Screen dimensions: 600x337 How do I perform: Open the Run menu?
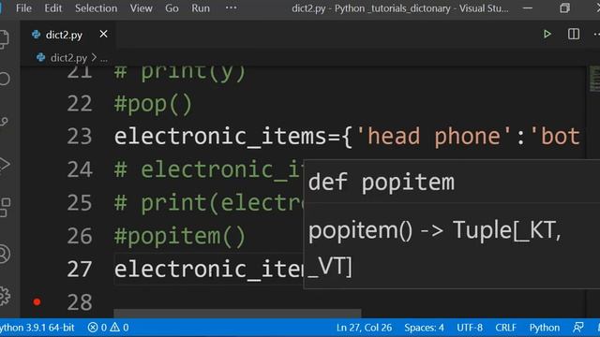tap(201, 8)
